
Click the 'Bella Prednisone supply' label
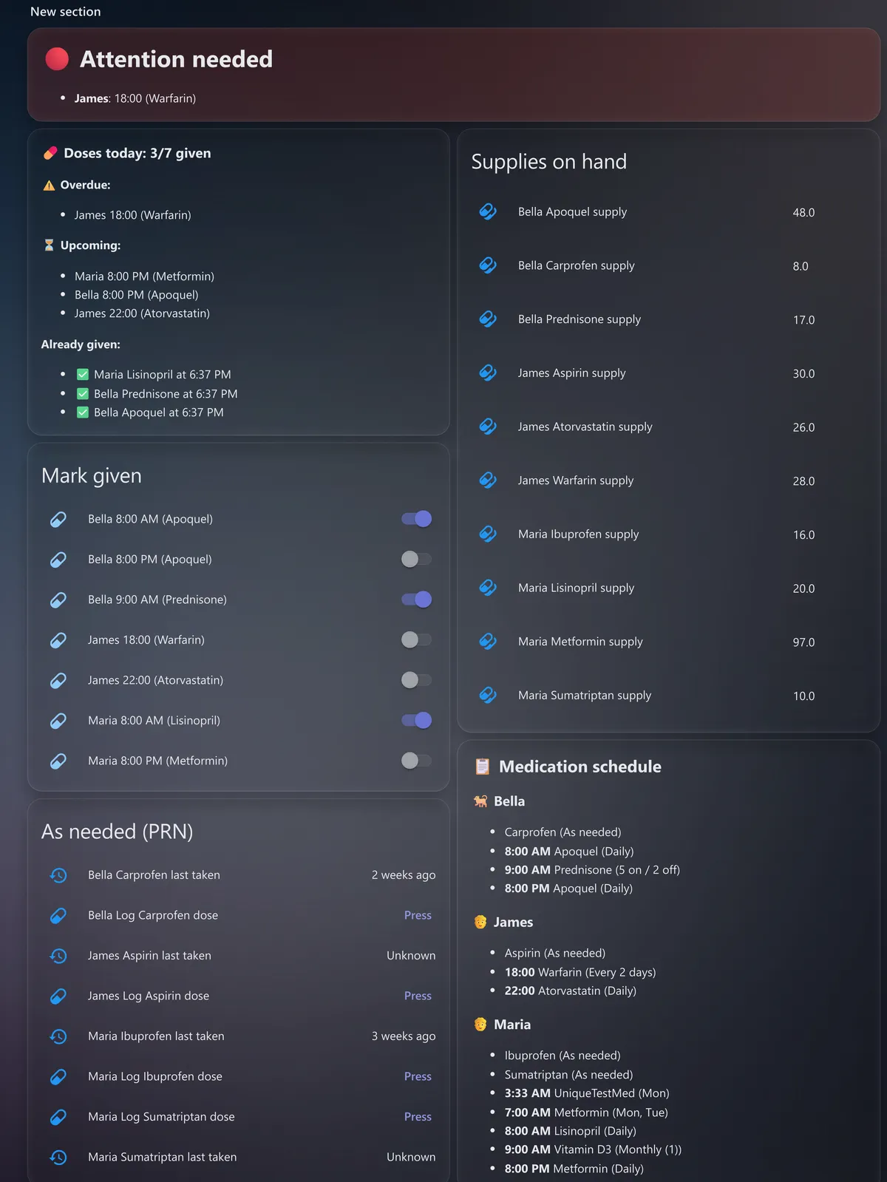click(x=580, y=319)
